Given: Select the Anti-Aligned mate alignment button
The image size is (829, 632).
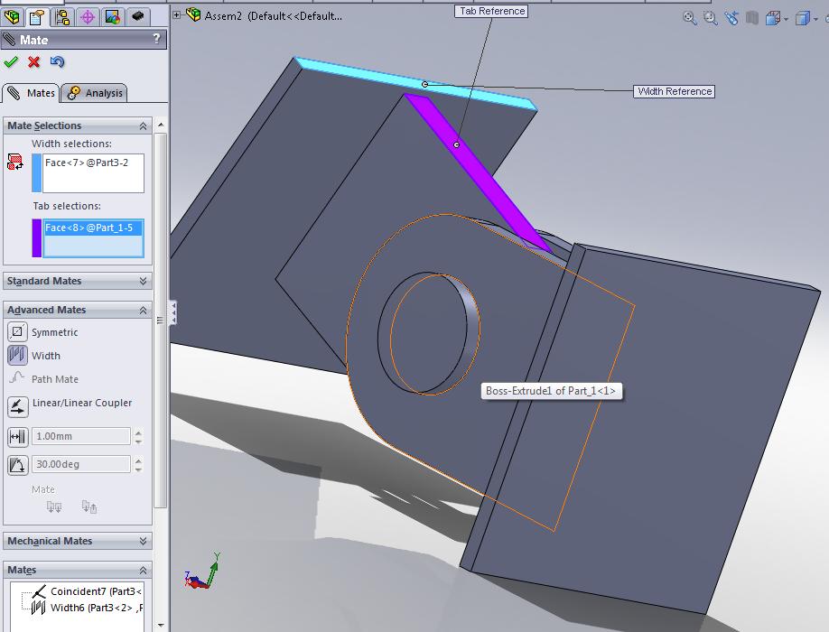Looking at the screenshot, I should pyautogui.click(x=88, y=507).
